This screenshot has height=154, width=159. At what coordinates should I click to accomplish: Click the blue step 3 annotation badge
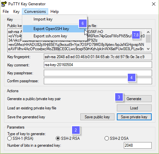click(x=119, y=97)
